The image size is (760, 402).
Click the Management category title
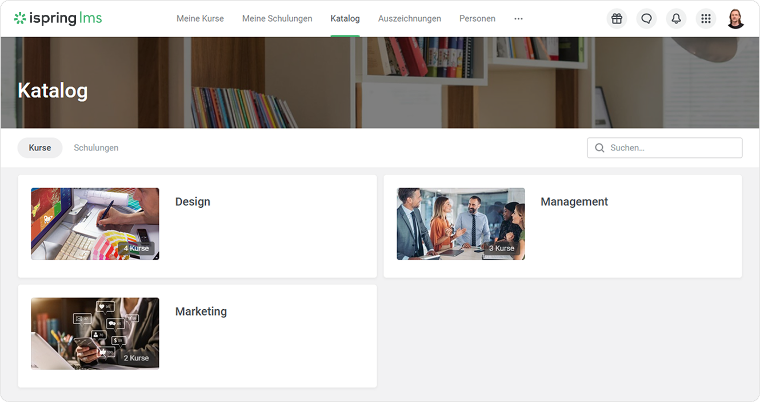(x=574, y=202)
